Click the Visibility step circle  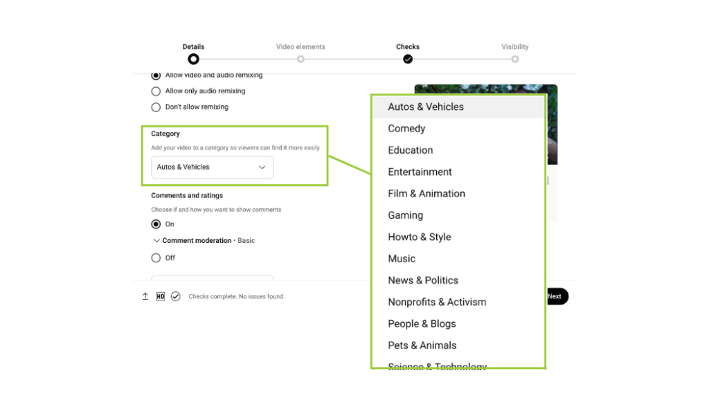(515, 60)
